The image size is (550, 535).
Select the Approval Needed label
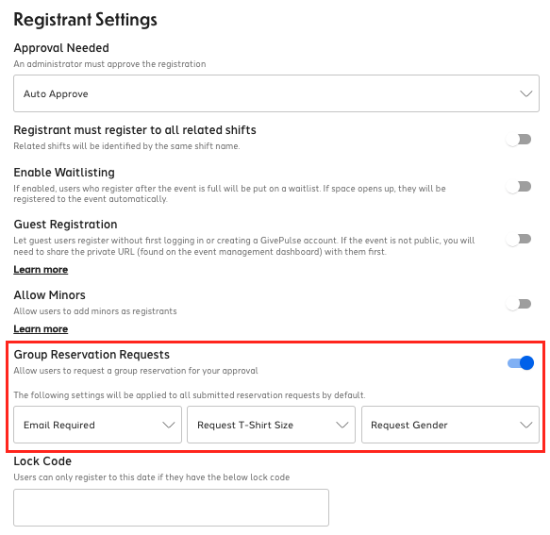[x=61, y=48]
